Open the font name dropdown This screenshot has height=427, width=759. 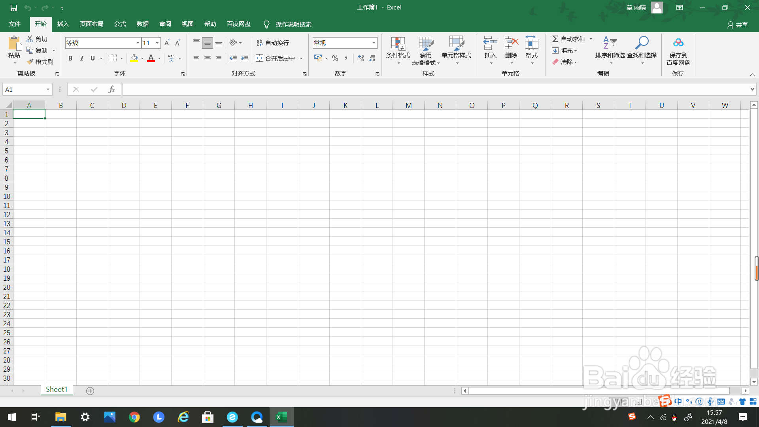(138, 43)
